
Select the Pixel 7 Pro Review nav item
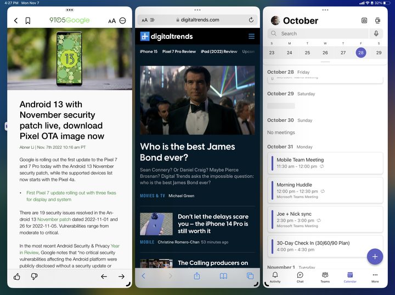[x=179, y=51]
